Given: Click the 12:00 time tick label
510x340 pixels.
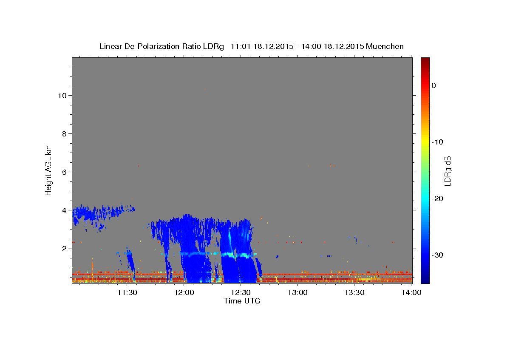Looking at the screenshot, I should coord(184,292).
